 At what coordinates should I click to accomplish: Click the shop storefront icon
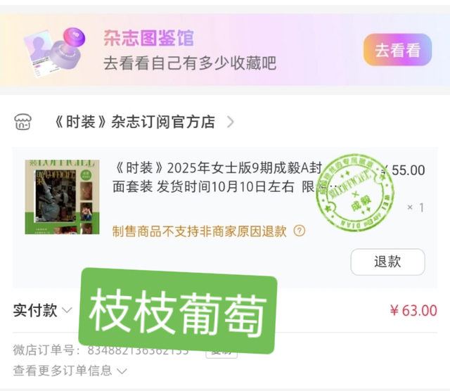point(23,122)
